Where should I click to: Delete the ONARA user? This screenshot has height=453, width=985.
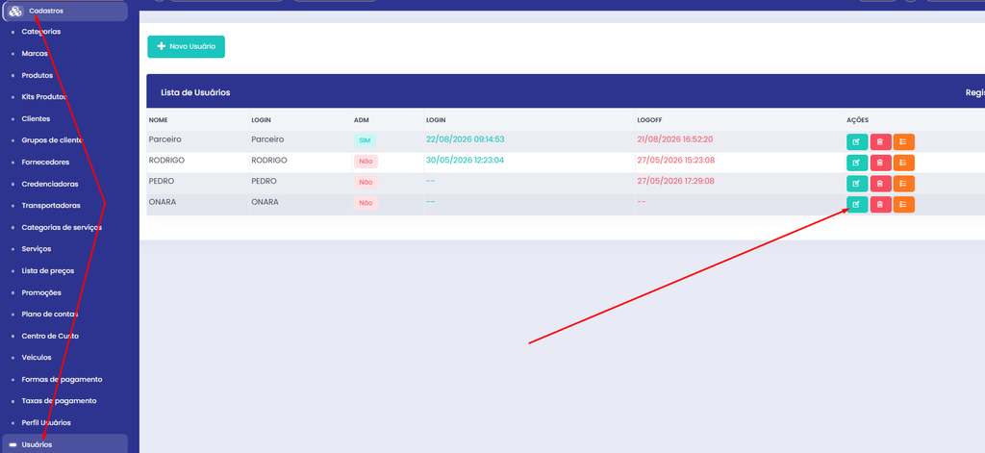(880, 204)
